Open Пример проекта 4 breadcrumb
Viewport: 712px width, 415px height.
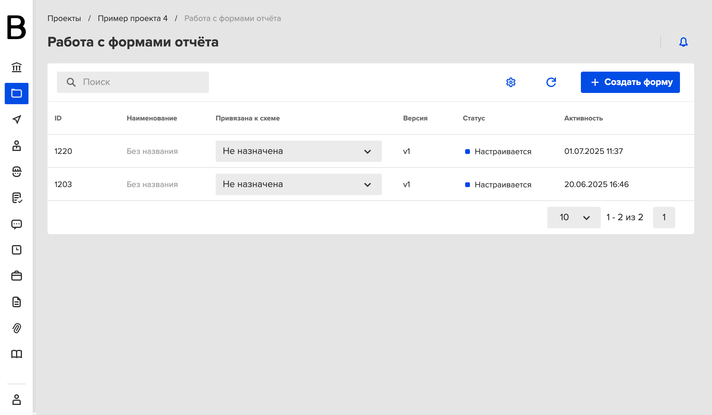pyautogui.click(x=133, y=18)
